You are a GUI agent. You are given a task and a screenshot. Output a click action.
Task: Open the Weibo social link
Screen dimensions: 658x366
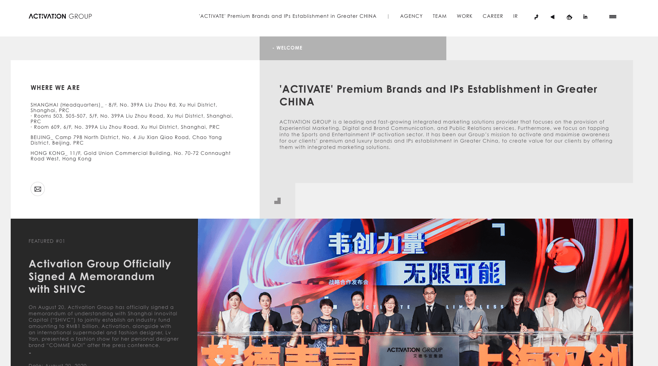click(569, 17)
